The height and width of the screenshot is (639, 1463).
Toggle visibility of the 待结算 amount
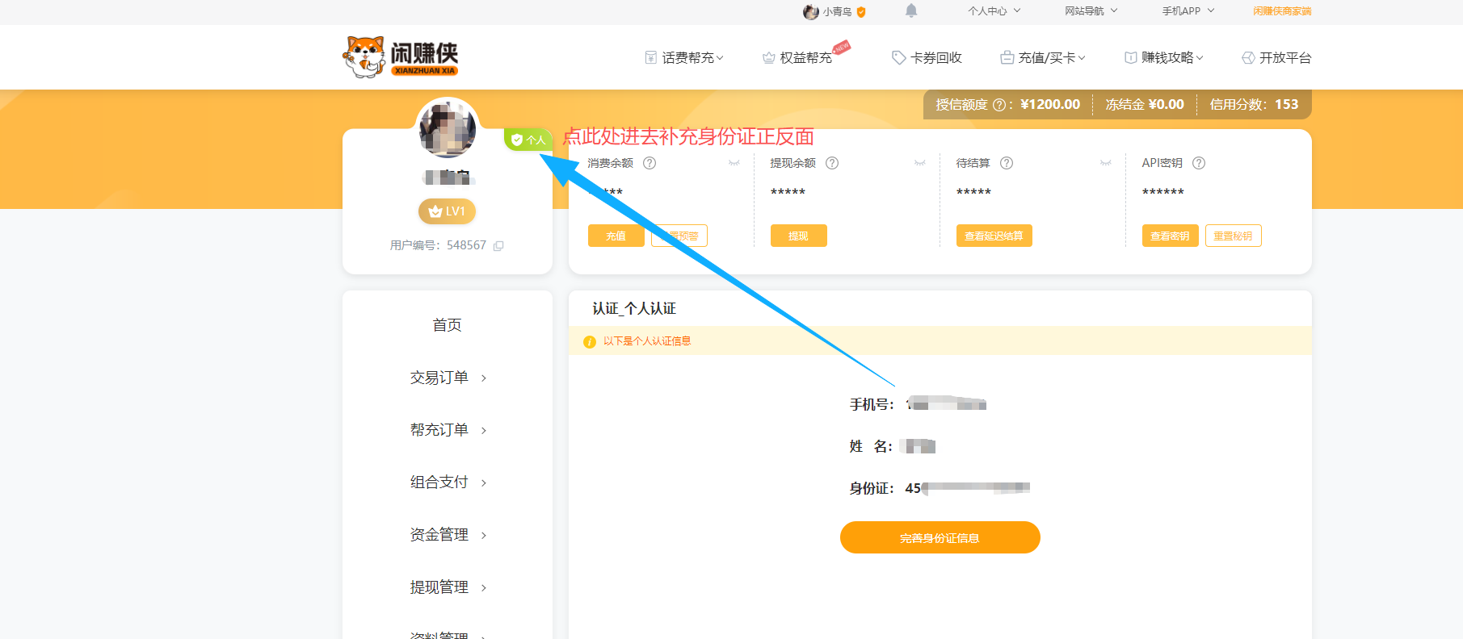coord(1105,163)
